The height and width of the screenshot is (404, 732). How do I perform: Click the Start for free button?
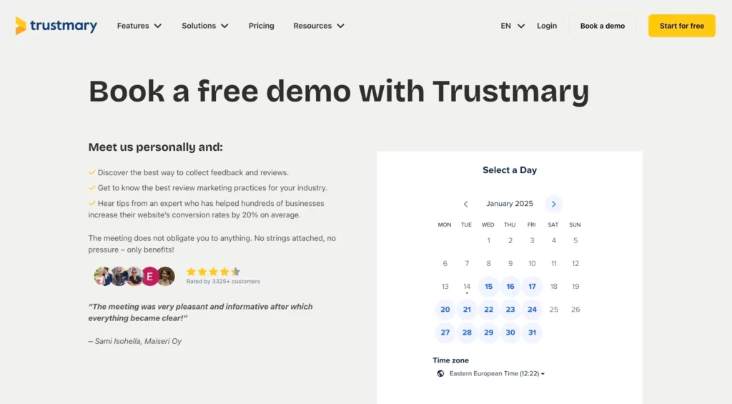pyautogui.click(x=681, y=26)
